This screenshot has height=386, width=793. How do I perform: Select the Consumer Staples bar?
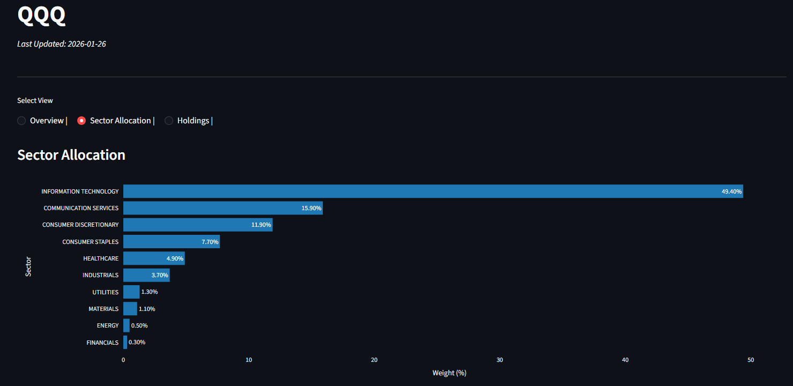[x=172, y=241]
